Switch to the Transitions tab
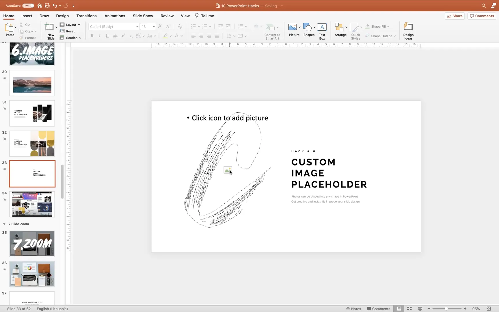The width and height of the screenshot is (499, 312). (86, 16)
